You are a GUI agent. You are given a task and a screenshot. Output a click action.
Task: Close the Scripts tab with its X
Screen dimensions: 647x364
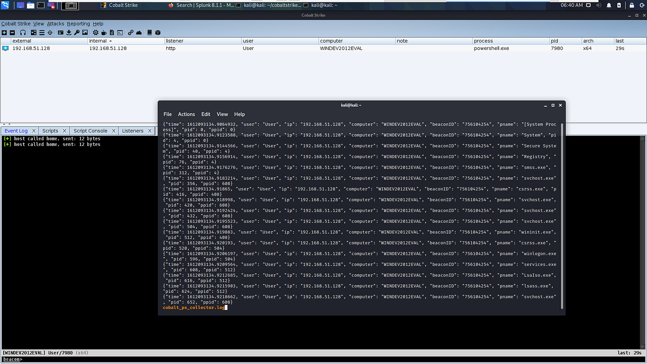(65, 131)
